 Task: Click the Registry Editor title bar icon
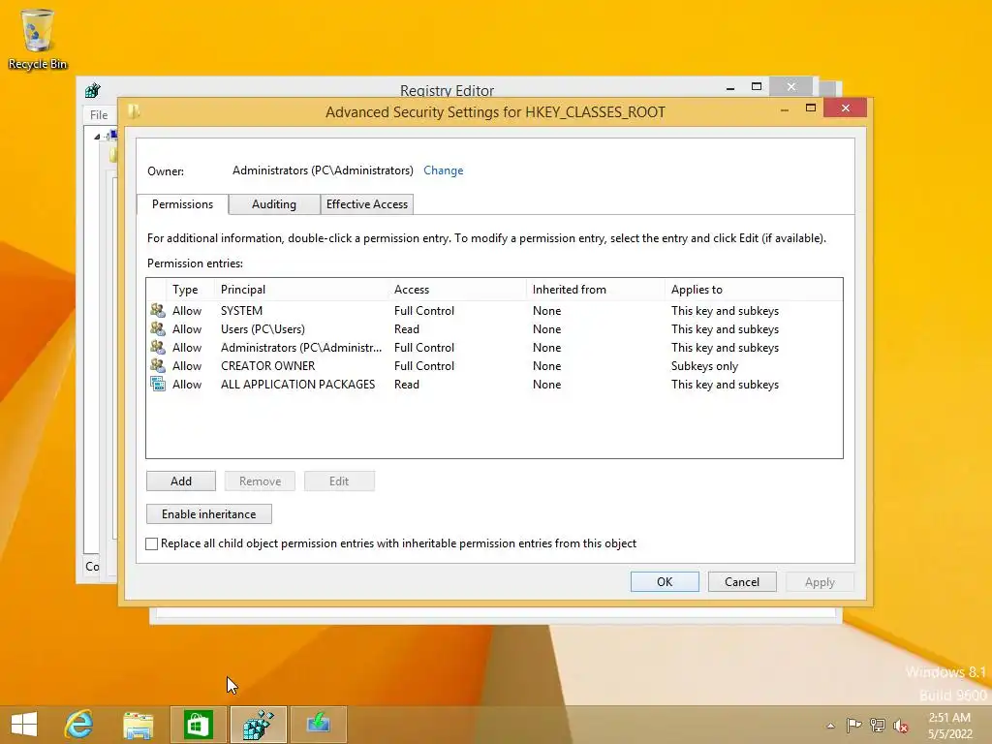pyautogui.click(x=93, y=90)
